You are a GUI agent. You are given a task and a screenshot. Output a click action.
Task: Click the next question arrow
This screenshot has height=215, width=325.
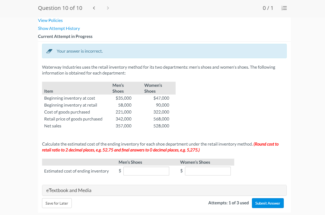point(108,8)
